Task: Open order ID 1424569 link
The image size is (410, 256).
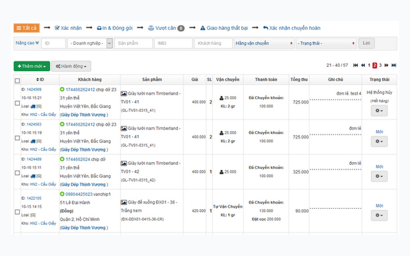Action: tap(34, 89)
